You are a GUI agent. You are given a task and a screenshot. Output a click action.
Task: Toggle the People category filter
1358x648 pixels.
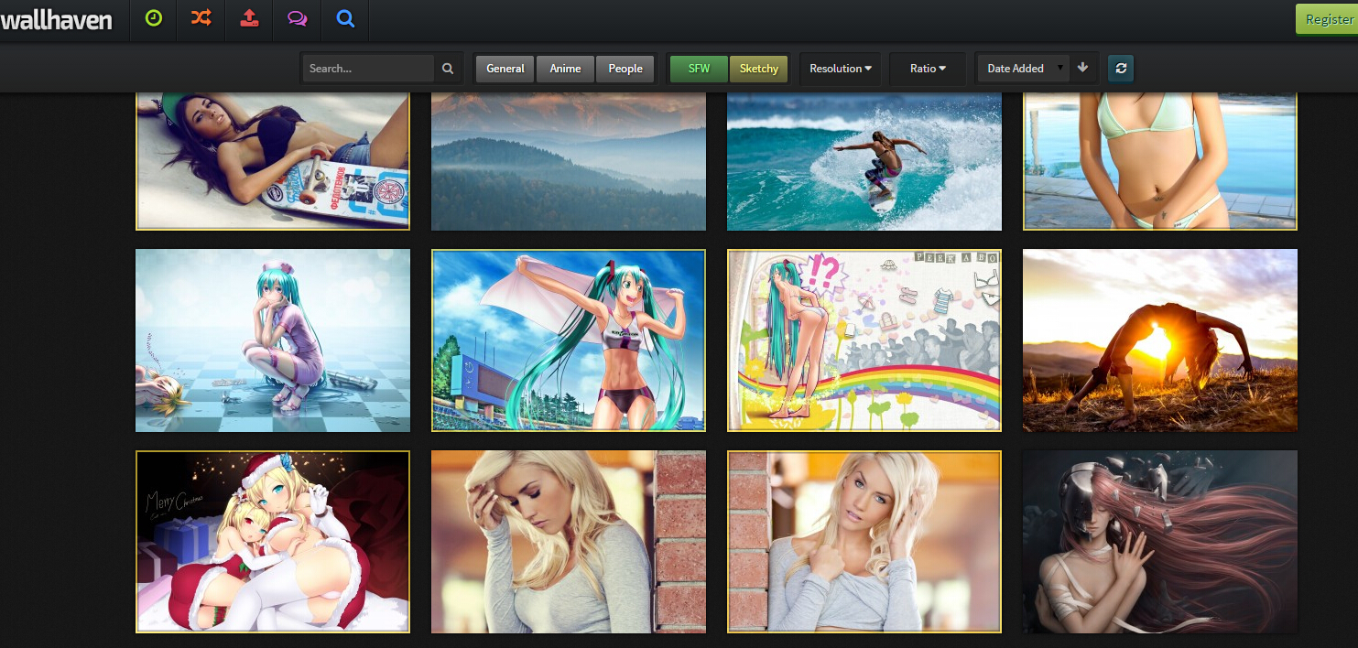click(x=625, y=69)
